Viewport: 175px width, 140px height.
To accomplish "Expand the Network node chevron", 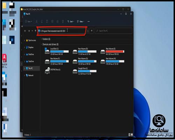I will 24,75.
